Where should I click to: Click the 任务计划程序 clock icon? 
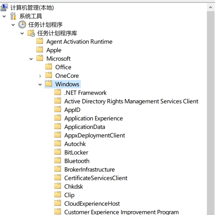(x=22, y=25)
